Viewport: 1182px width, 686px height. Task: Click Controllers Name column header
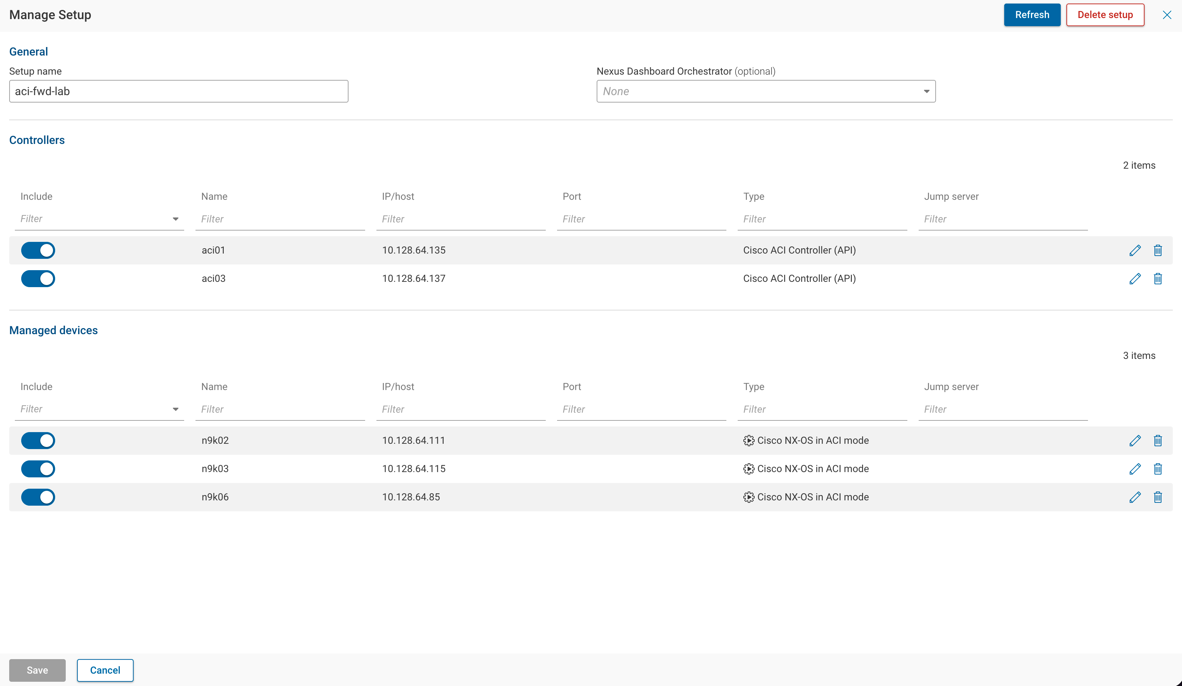[x=214, y=197]
